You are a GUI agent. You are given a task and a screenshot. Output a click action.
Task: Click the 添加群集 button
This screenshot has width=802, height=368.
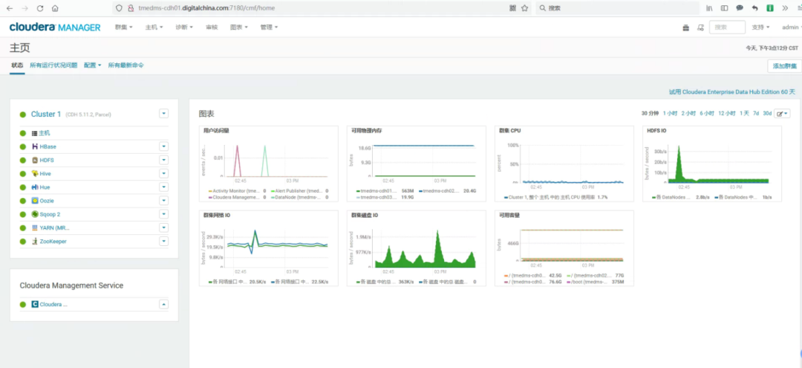[783, 66]
